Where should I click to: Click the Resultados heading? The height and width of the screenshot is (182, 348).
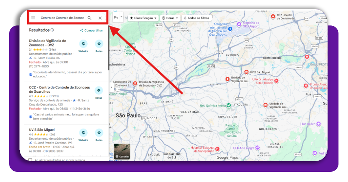pyautogui.click(x=39, y=30)
